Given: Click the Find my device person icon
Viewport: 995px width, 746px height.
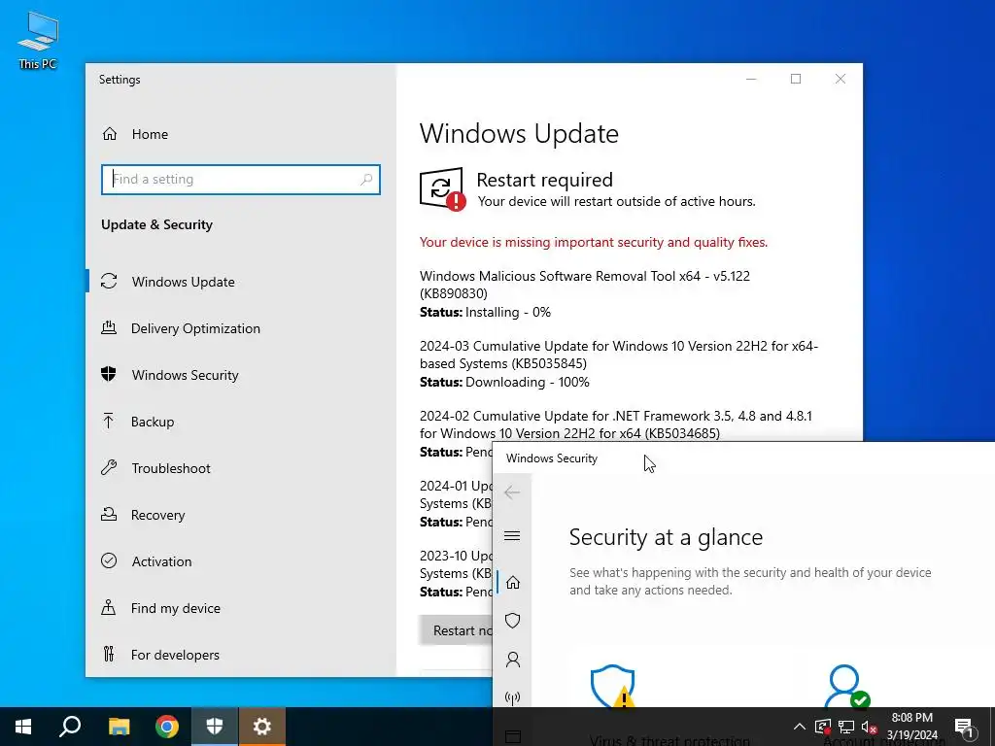Looking at the screenshot, I should (109, 608).
